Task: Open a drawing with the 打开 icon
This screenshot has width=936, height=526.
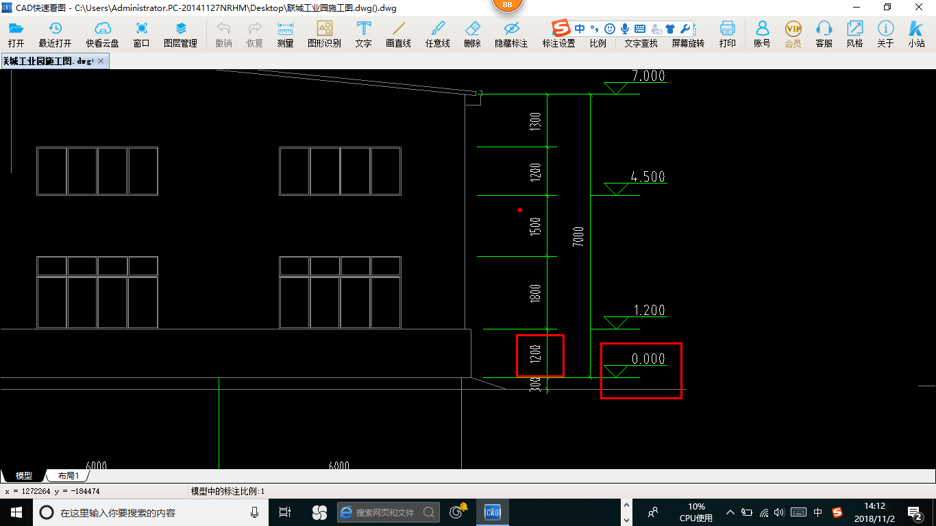Action: click(x=16, y=34)
